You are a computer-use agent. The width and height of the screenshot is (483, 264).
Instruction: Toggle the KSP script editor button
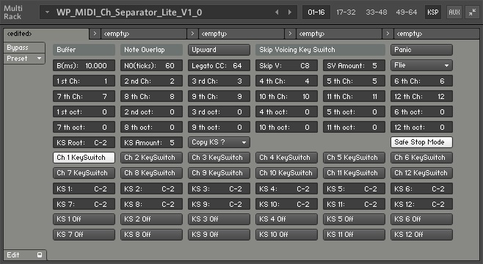click(433, 12)
